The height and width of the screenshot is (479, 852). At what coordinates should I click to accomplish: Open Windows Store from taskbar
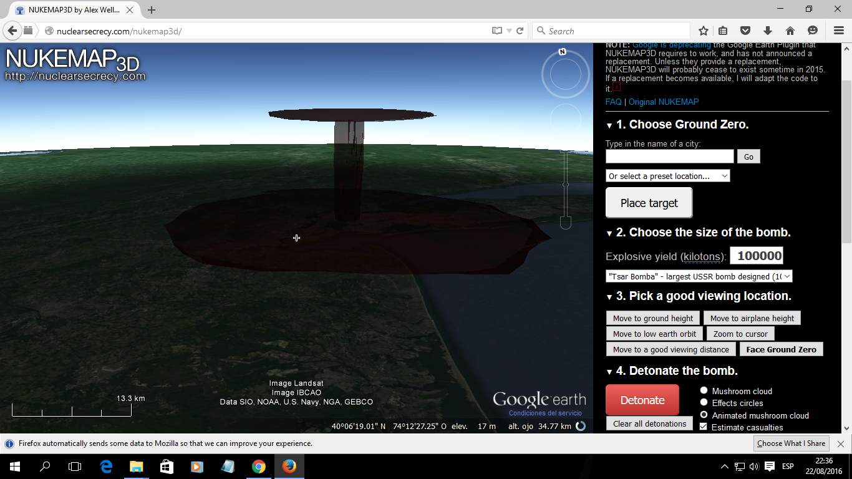click(167, 466)
